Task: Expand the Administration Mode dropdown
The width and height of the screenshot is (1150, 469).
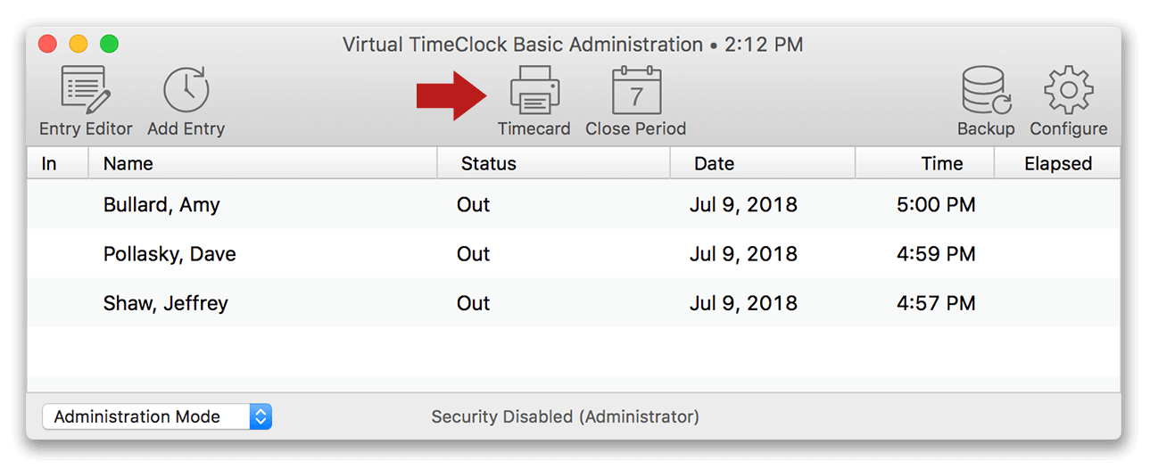Action: (157, 416)
